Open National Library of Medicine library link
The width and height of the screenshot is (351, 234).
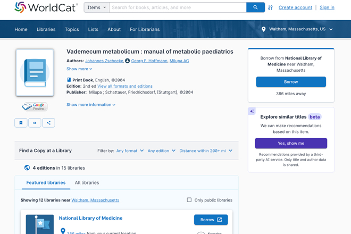coord(90,218)
